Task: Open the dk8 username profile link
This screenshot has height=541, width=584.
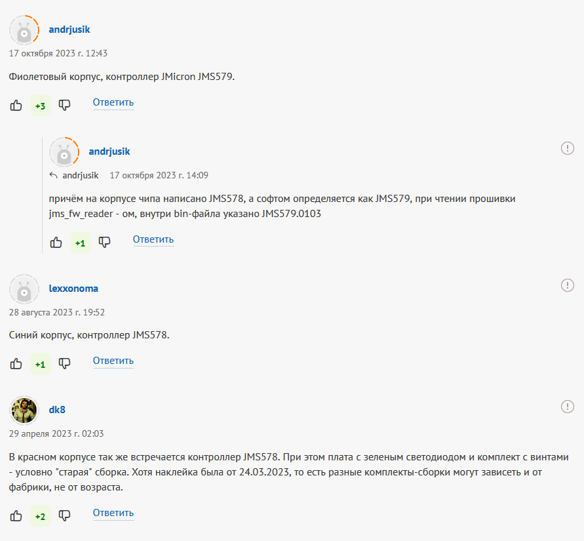Action: (x=57, y=410)
